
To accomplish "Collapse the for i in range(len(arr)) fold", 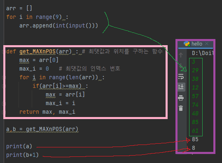I will pos(3,78).
